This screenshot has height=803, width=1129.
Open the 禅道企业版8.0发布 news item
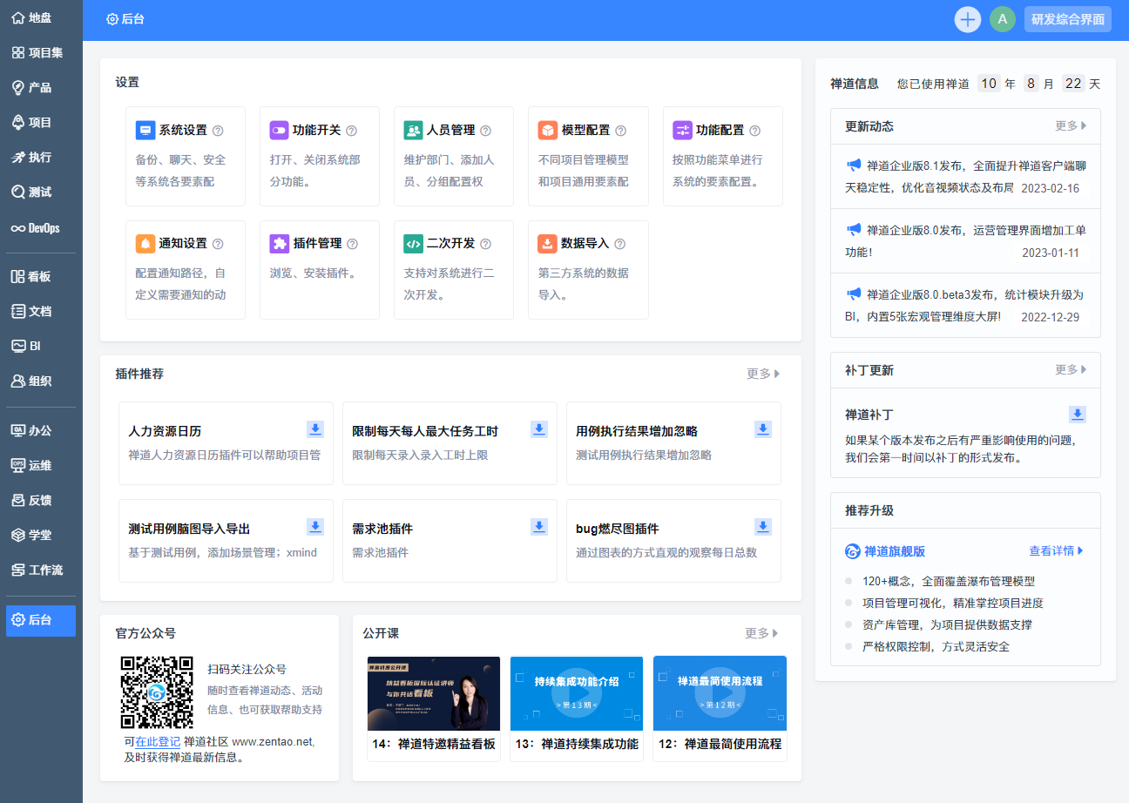(965, 240)
